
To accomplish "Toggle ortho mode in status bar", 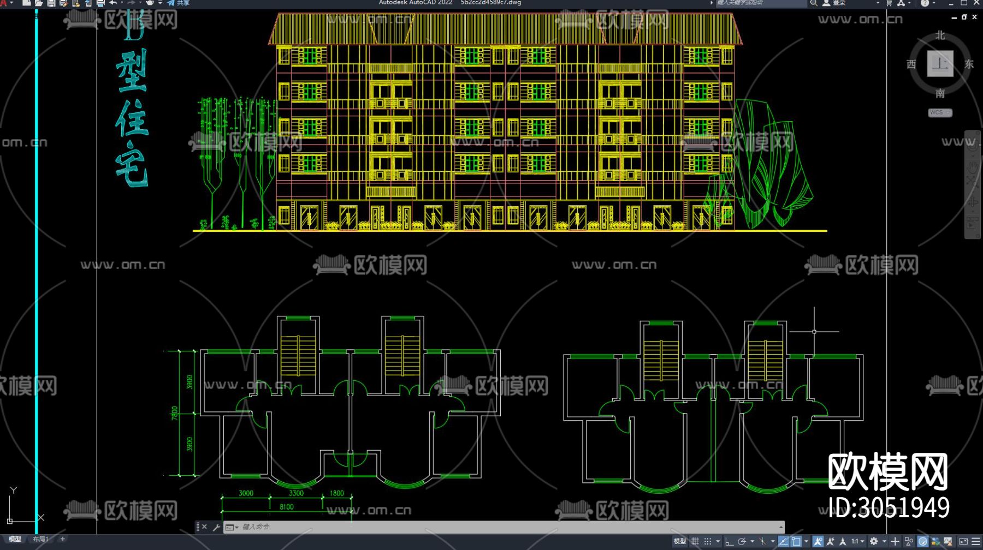I will tap(729, 541).
